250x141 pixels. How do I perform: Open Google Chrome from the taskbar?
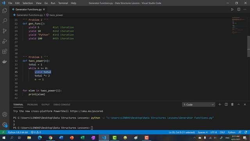pos(50,137)
